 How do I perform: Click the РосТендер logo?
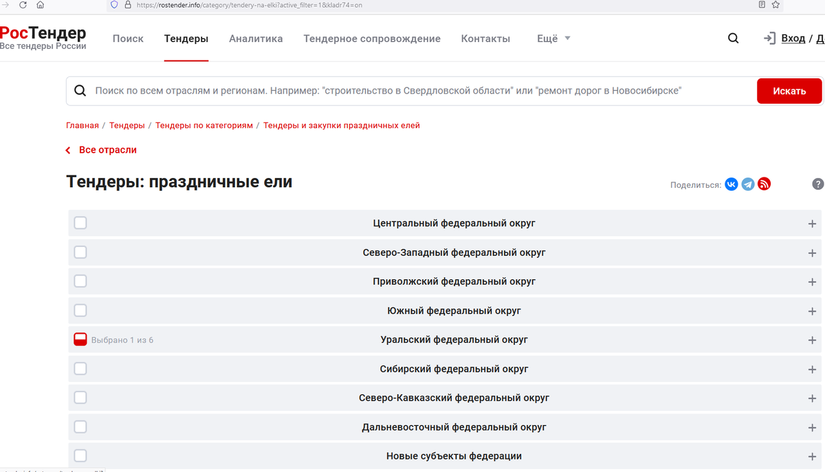43,37
